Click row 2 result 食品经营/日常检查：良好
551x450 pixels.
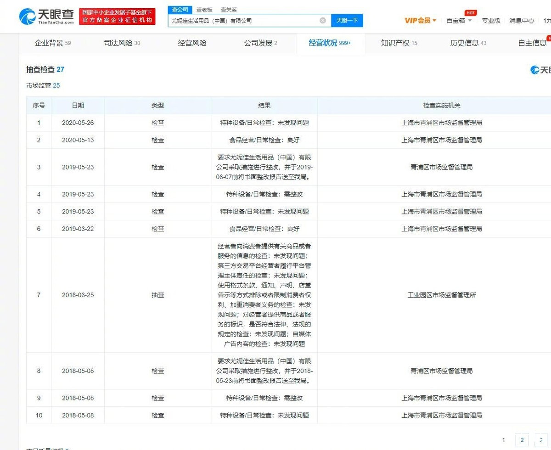(264, 140)
